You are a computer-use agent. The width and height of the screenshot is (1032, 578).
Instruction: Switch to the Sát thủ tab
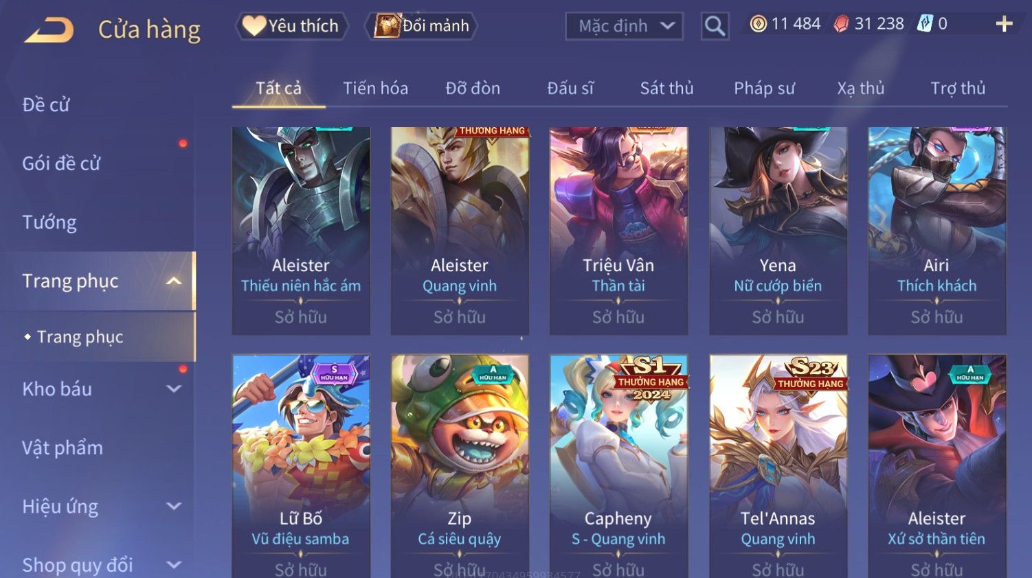[666, 89]
